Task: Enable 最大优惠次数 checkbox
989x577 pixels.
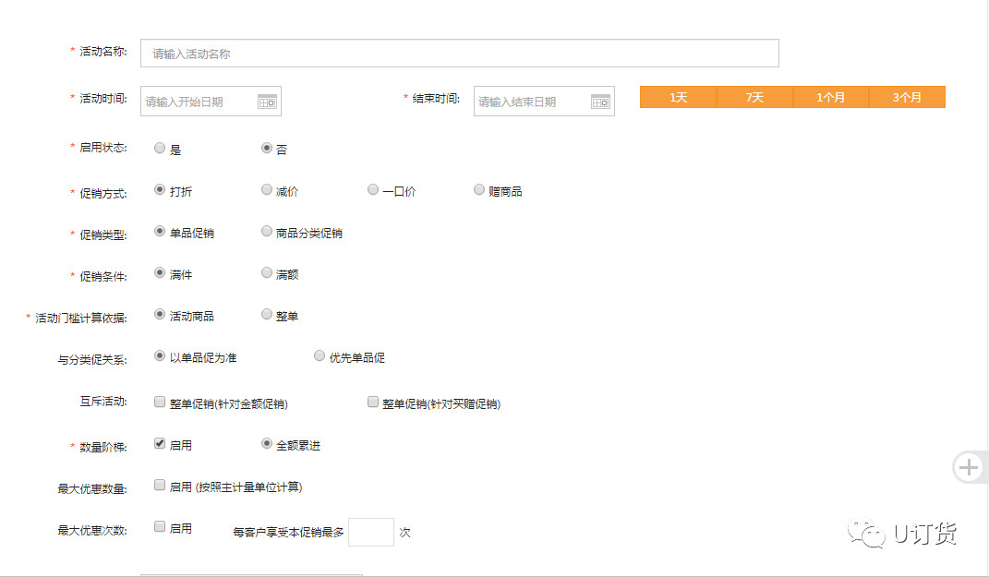Action: (160, 526)
